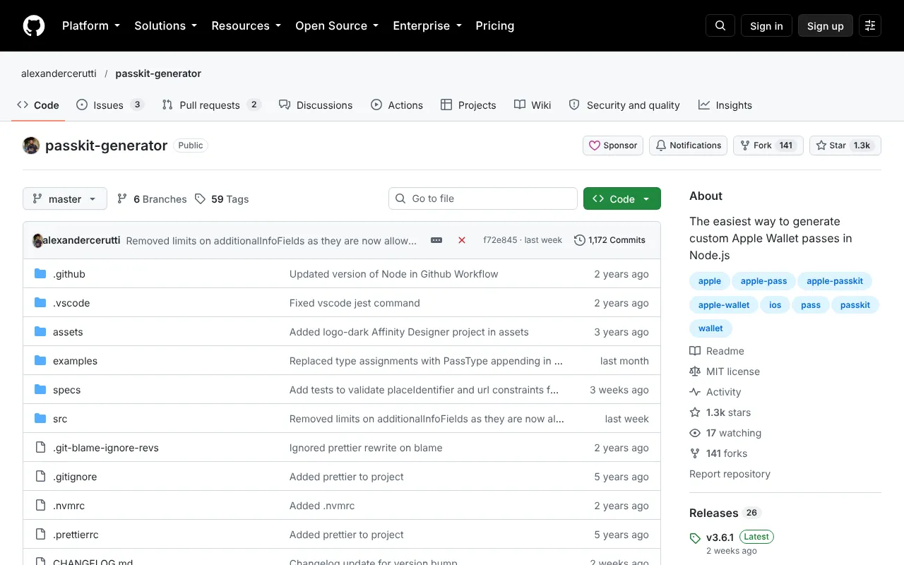Image resolution: width=904 pixels, height=565 pixels.
Task: Click the repository owner avatar beside title
Action: [31, 145]
